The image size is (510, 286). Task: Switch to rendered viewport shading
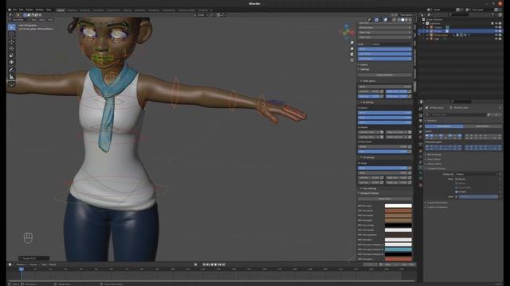[410, 20]
